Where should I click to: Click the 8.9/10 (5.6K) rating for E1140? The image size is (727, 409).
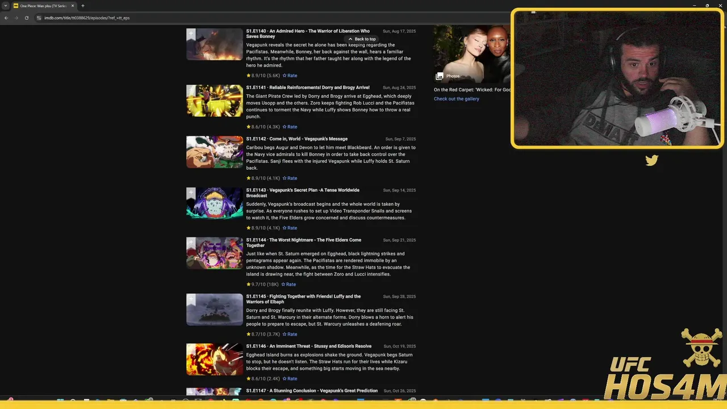(x=264, y=76)
